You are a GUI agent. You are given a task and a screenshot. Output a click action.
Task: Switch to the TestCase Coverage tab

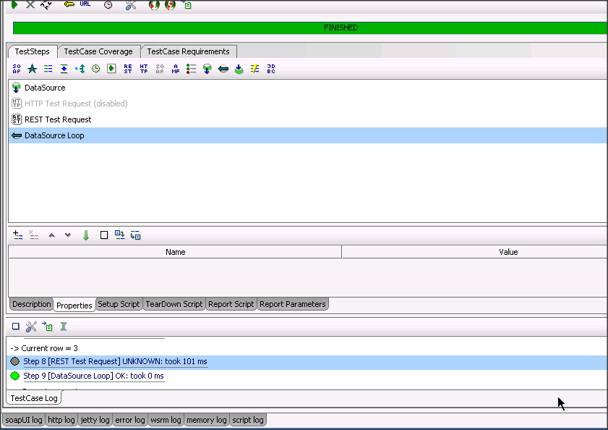[x=98, y=51]
